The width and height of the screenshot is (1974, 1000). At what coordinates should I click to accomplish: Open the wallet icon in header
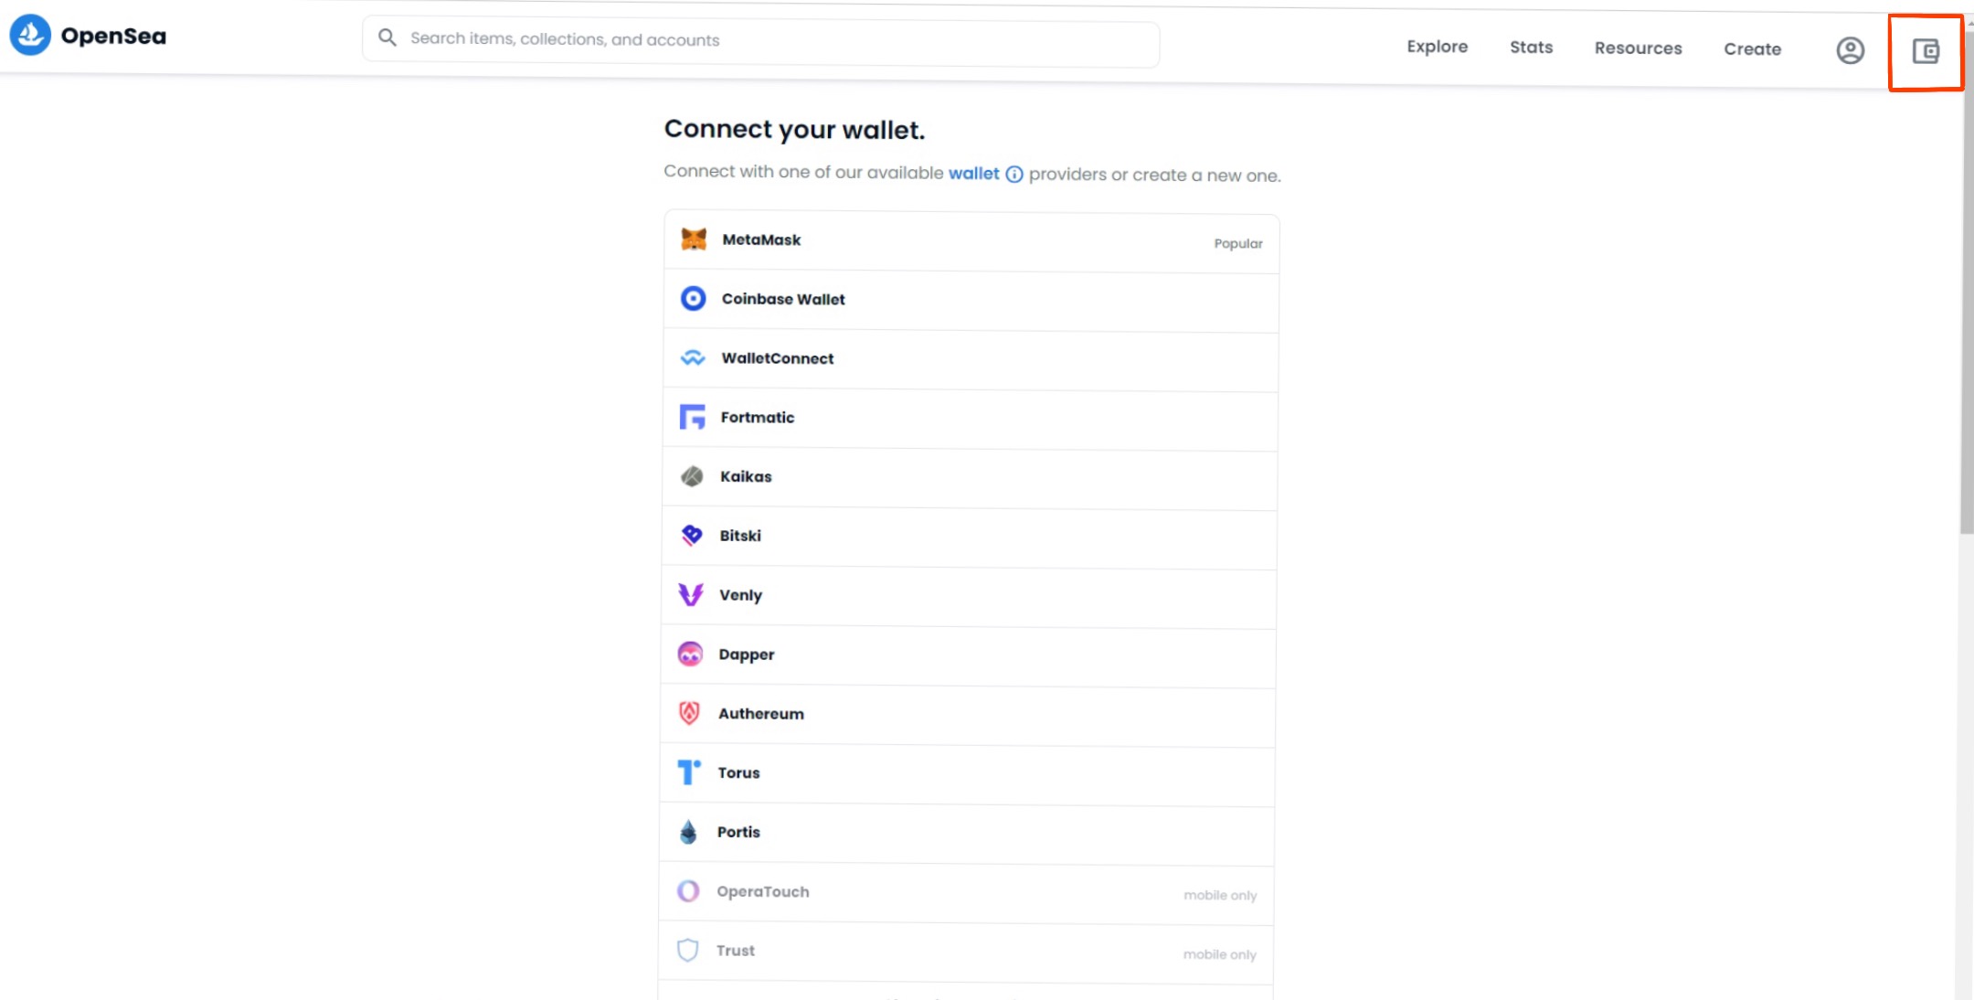click(1926, 51)
